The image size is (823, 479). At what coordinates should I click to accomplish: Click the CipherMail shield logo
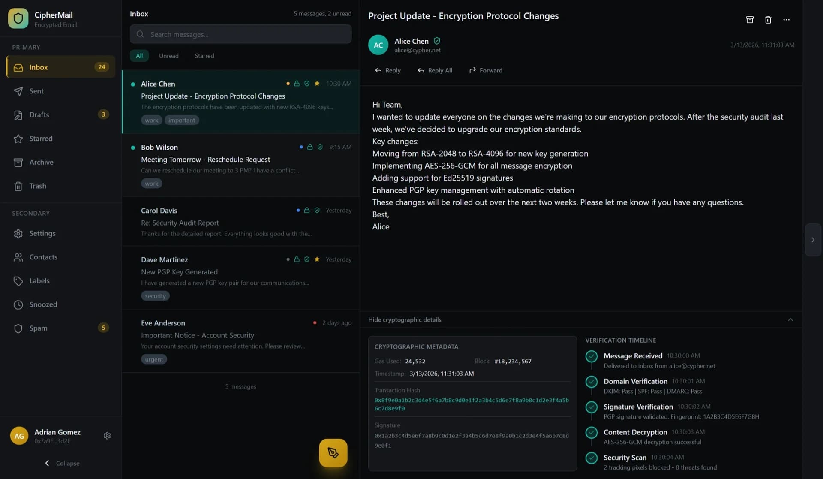coord(18,18)
